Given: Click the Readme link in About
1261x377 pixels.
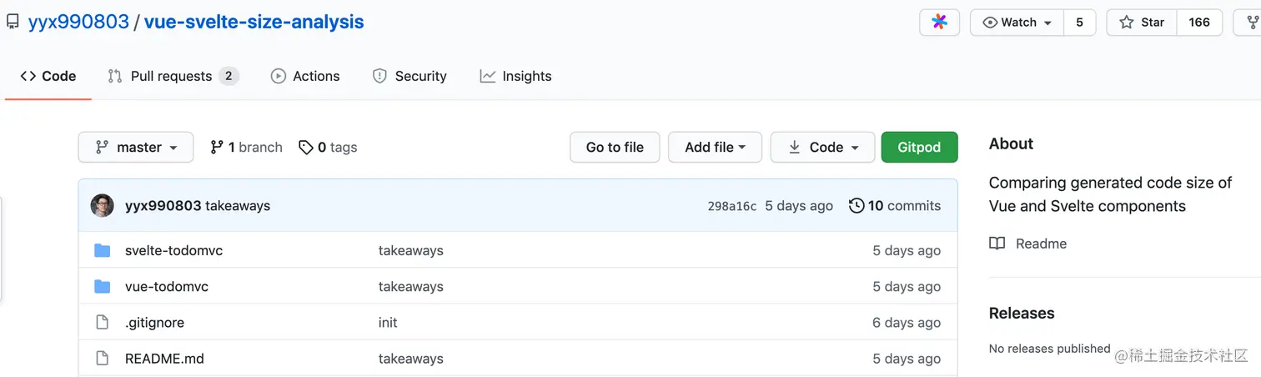Looking at the screenshot, I should pyautogui.click(x=1041, y=244).
